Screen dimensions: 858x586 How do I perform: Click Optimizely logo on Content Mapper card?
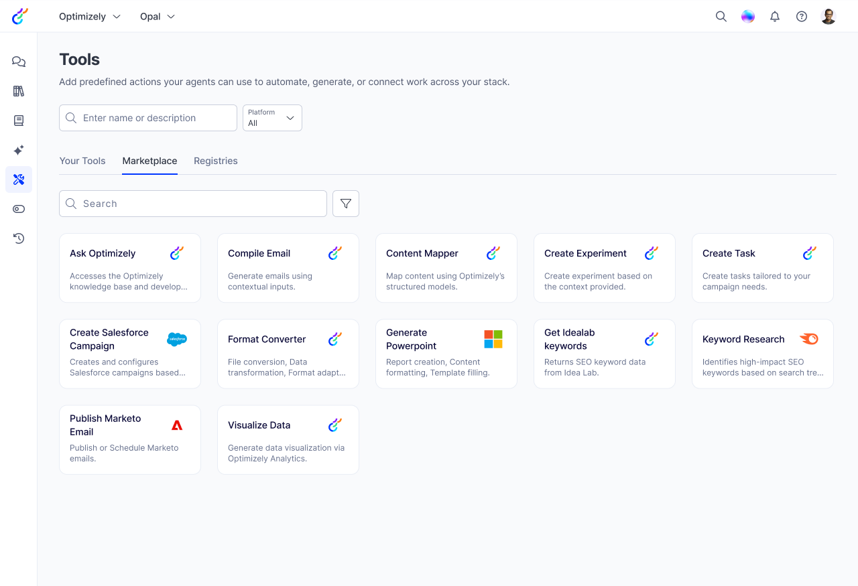[493, 253]
